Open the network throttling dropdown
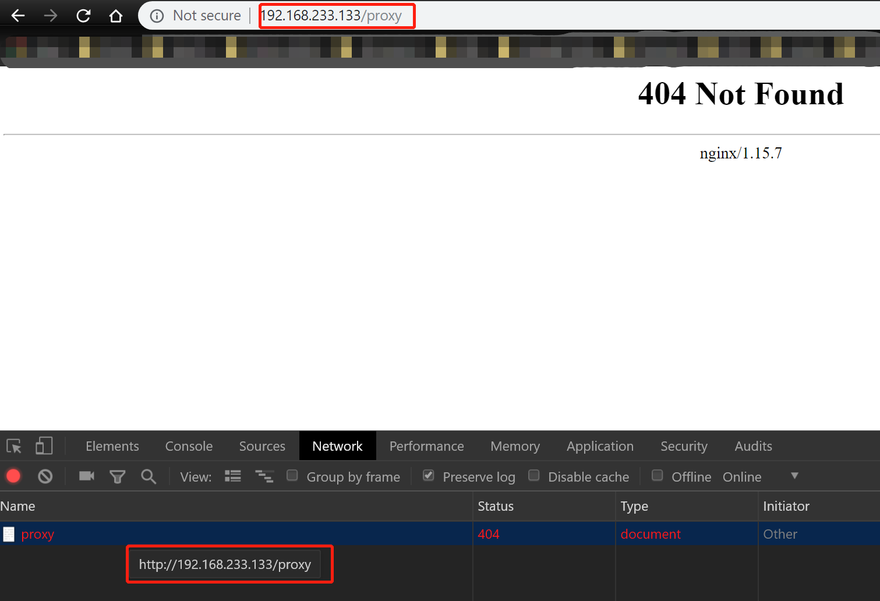The width and height of the screenshot is (880, 601). coord(794,476)
